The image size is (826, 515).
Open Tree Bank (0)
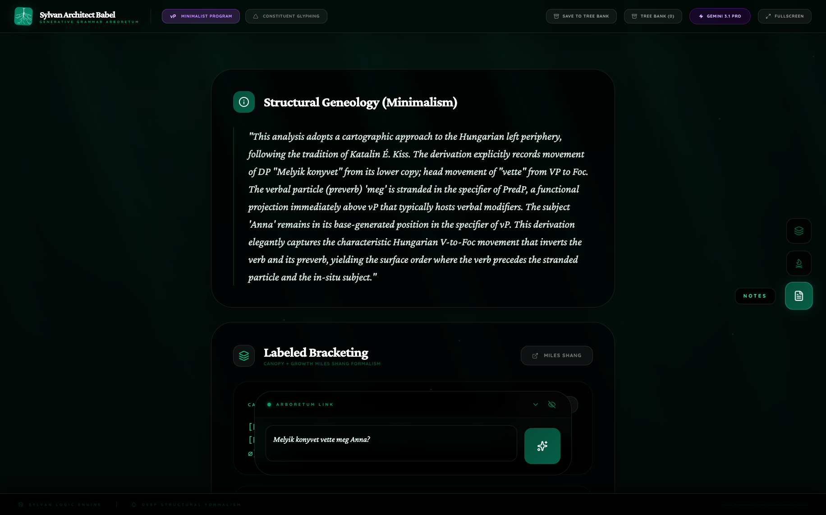click(653, 16)
